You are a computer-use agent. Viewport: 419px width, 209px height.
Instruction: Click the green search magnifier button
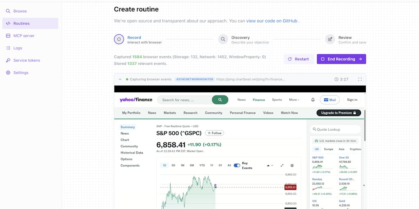tap(220, 100)
